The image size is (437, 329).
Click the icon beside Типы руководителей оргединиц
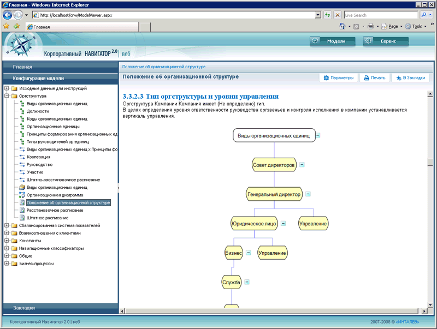22,142
